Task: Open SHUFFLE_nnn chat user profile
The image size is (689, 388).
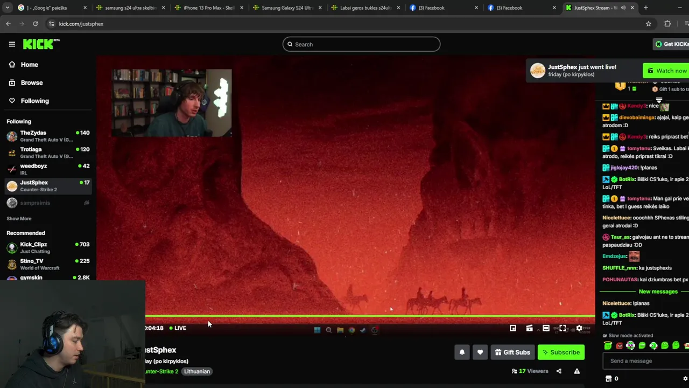Action: [x=619, y=268]
